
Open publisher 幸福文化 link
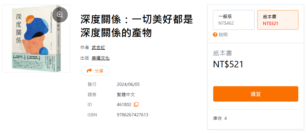pyautogui.click(x=101, y=58)
